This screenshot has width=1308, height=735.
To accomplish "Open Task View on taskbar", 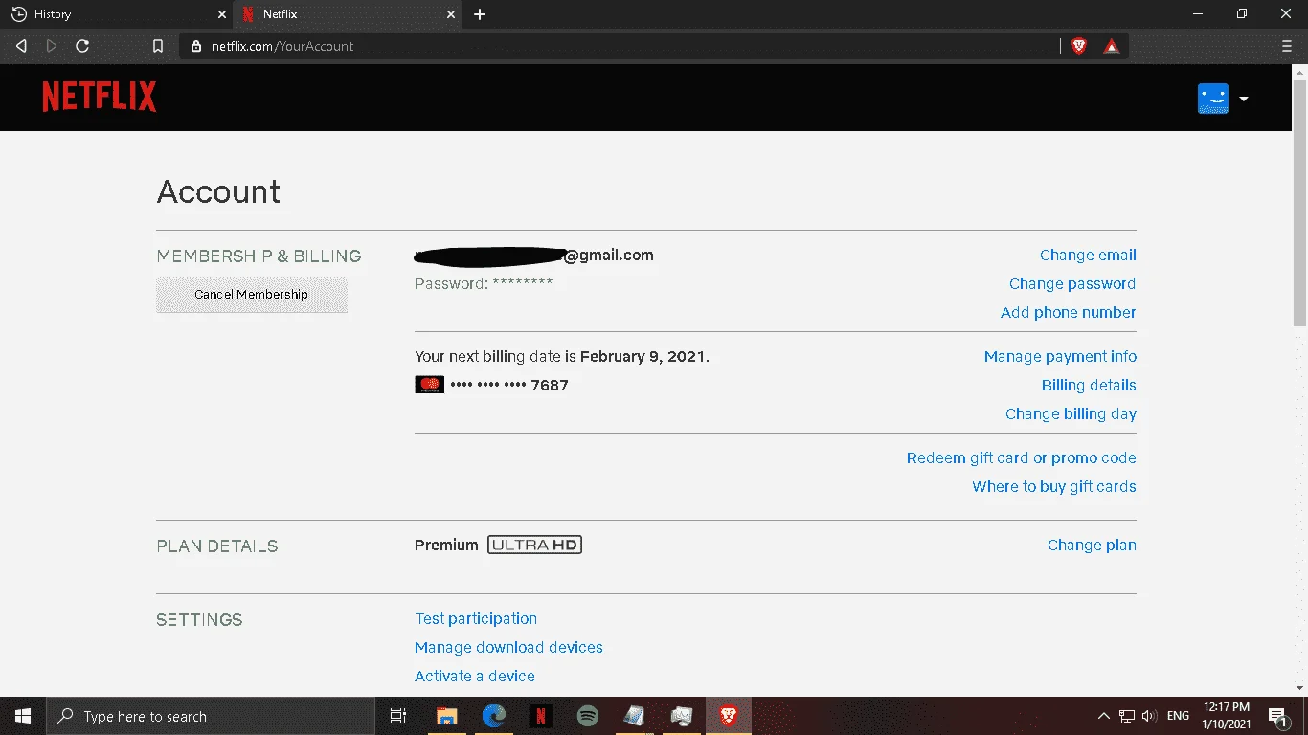I will tap(398, 716).
